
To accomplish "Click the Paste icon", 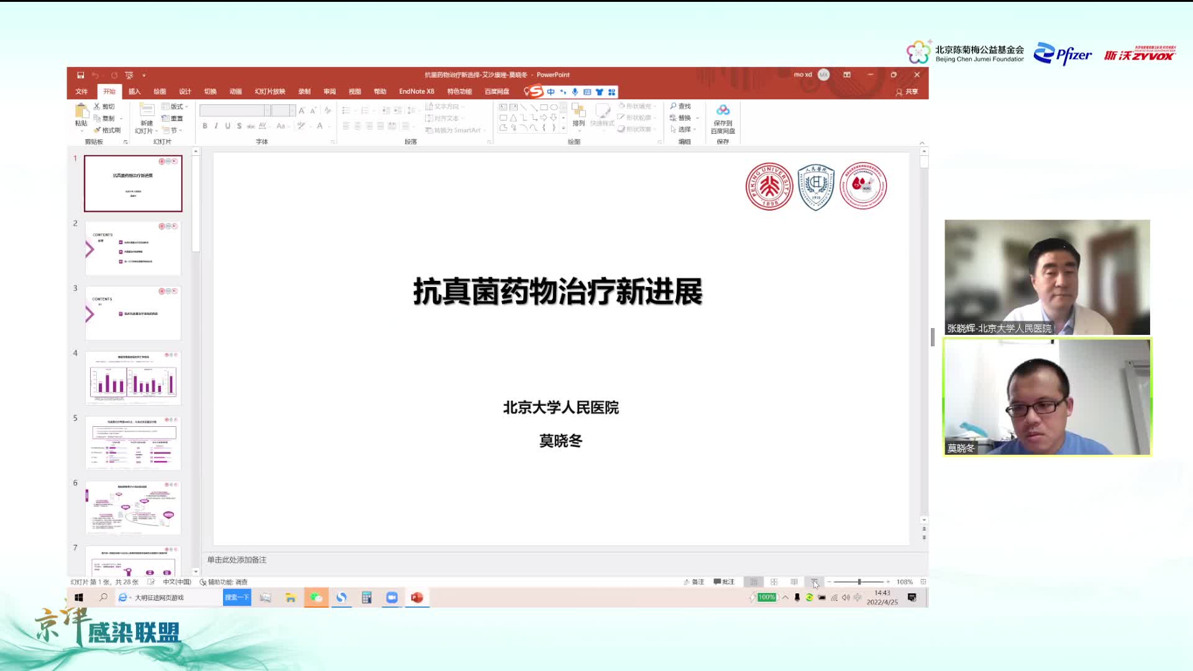I will 81,112.
